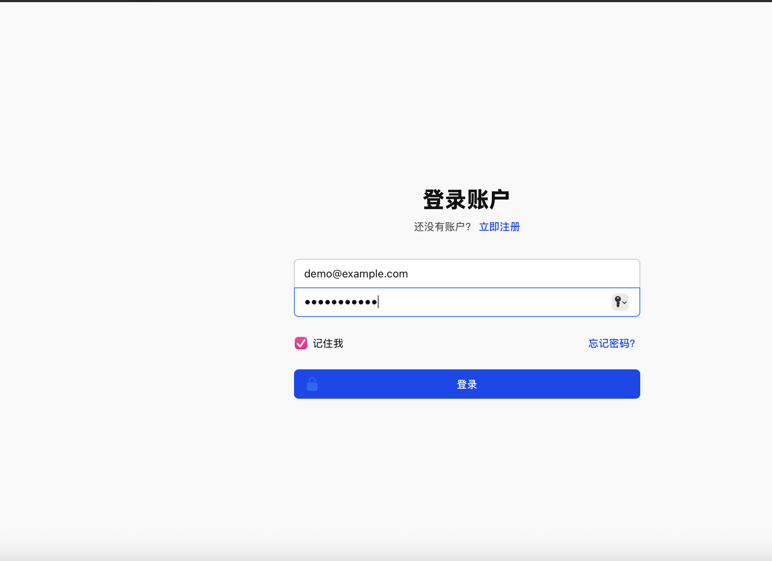772x561 pixels.
Task: Click the 还没有账户? prompt text
Action: click(442, 227)
